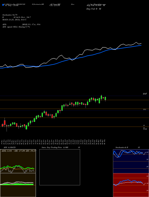Click the ADX '(MGR) 5.9, 17.4, 19.6' line
Viewport: 149px width, 197px height.
click(x=31, y=24)
